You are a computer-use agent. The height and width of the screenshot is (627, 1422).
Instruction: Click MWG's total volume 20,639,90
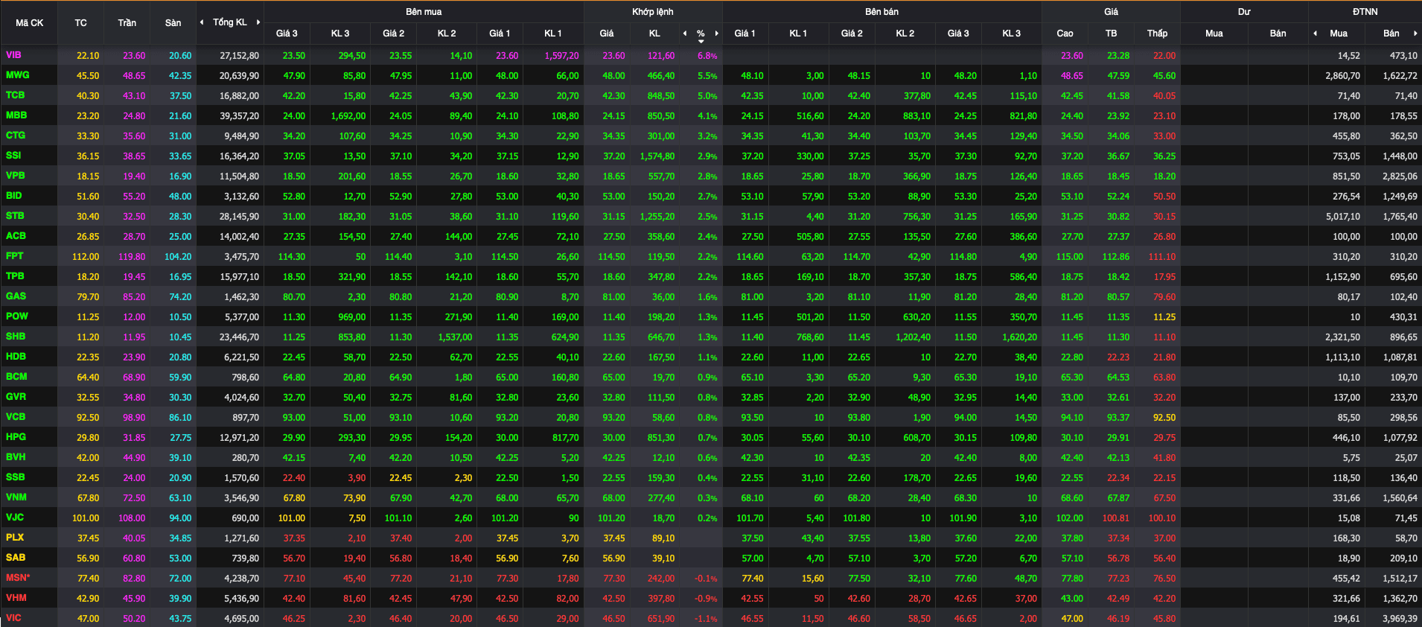click(239, 76)
